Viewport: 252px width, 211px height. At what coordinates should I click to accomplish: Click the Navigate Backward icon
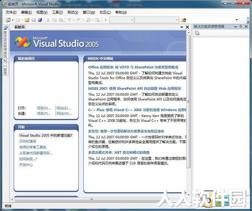pos(88,20)
